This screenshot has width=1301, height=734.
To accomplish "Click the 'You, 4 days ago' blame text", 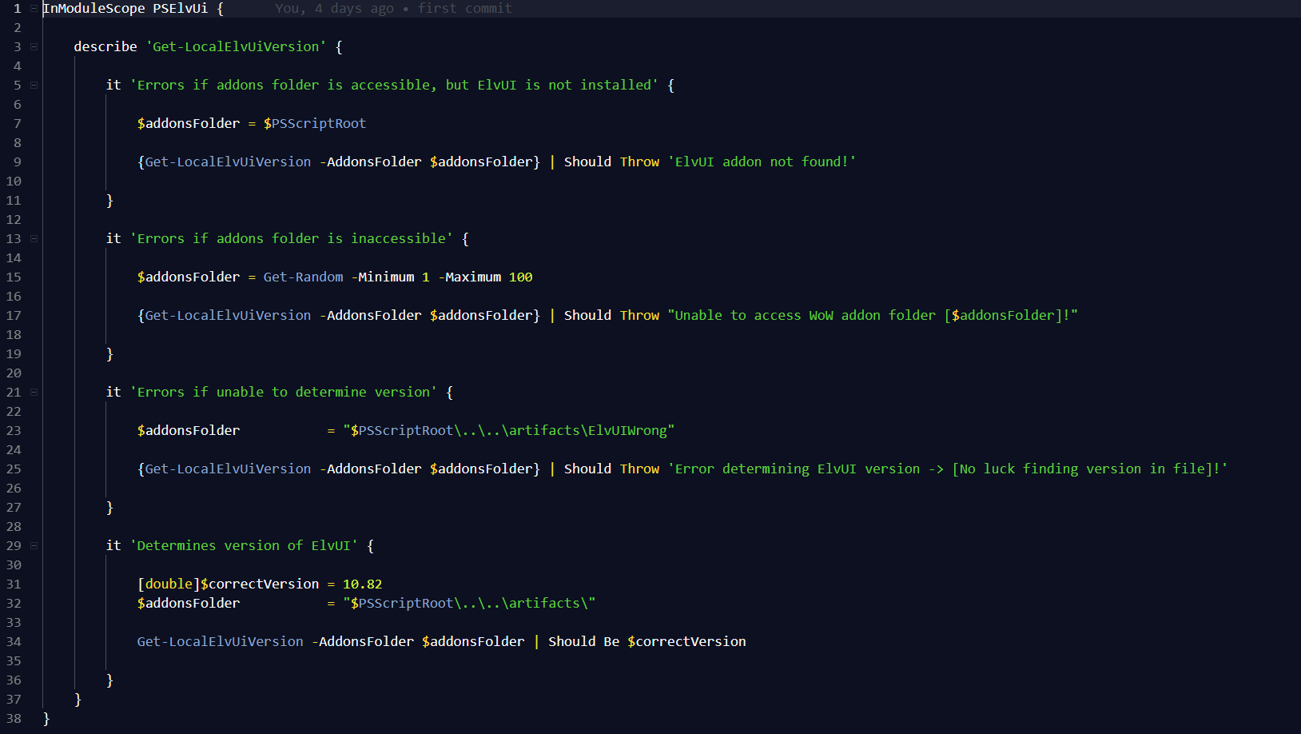I will click(334, 8).
